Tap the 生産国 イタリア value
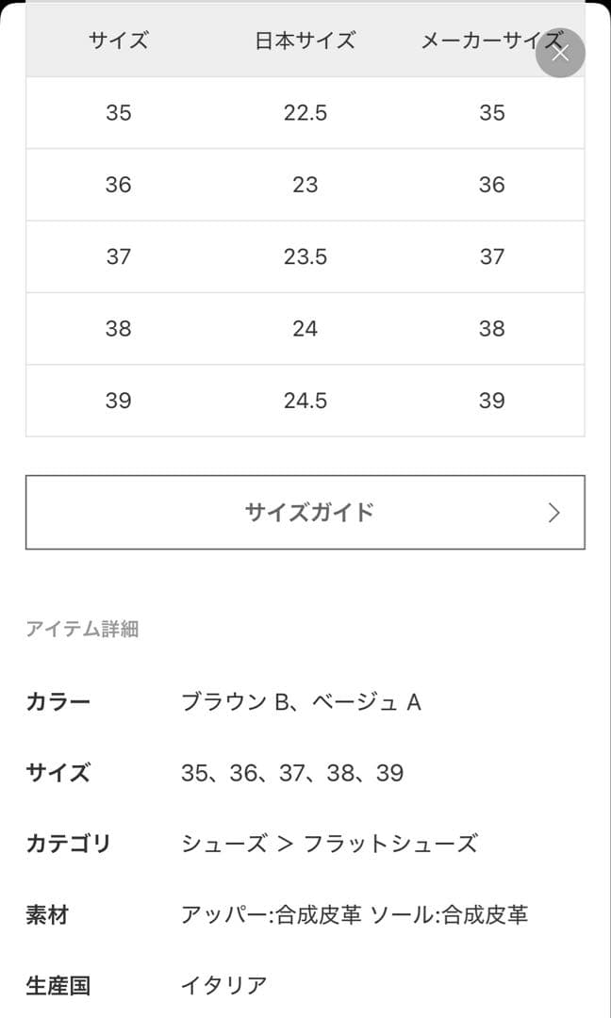This screenshot has width=611, height=1018. pos(223,986)
